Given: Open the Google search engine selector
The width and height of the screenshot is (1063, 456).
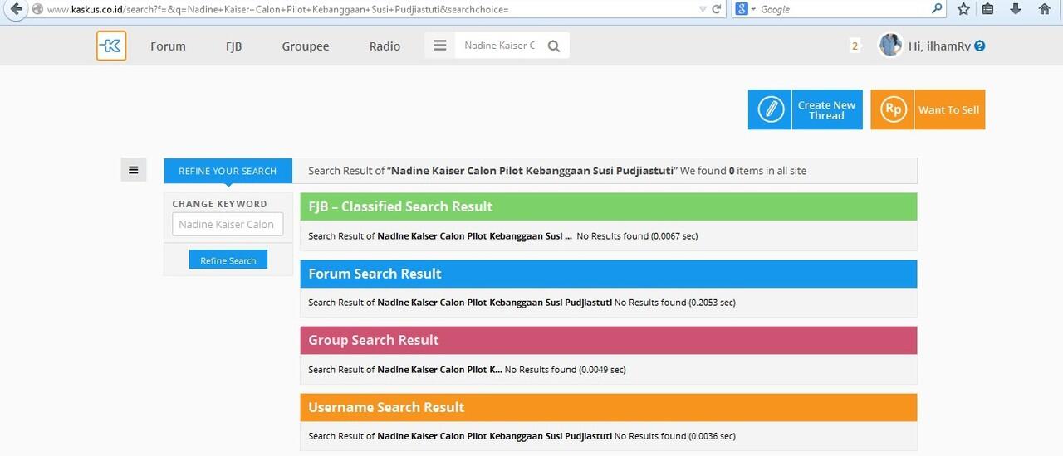Looking at the screenshot, I should 745,9.
